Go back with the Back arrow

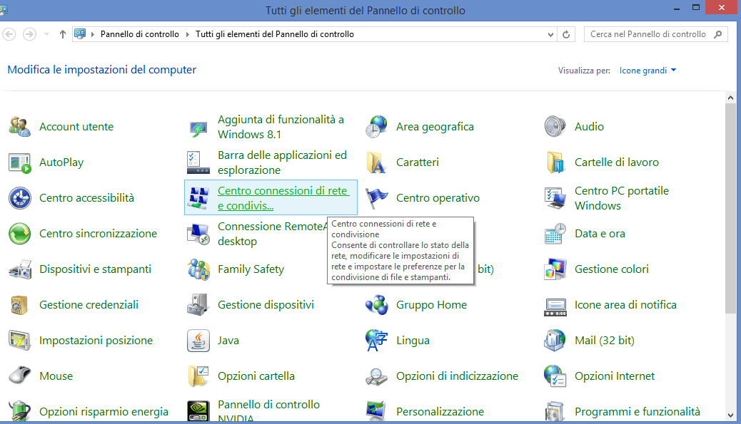pyautogui.click(x=9, y=34)
